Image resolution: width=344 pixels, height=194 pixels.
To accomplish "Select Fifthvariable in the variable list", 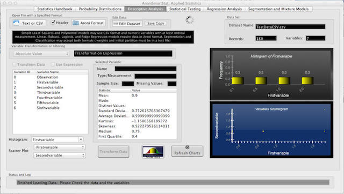I will pos(51,103).
